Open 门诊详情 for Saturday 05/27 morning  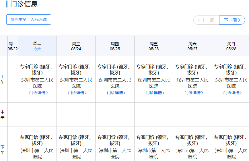click(194, 93)
